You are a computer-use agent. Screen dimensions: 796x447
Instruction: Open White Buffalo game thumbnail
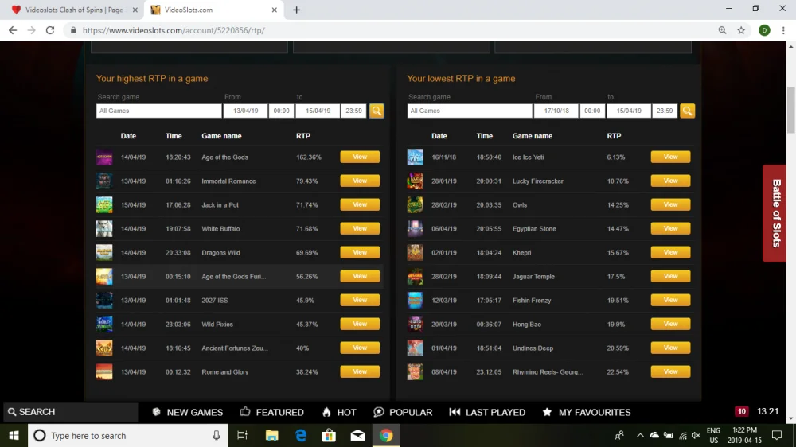click(x=104, y=229)
